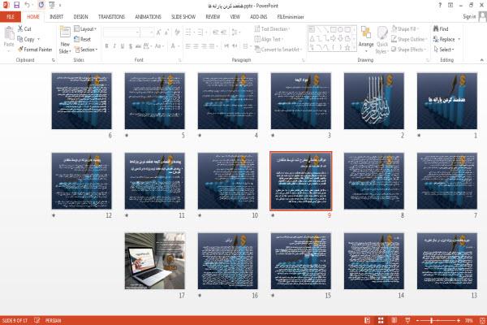The image size is (487, 325).
Task: Toggle Center alignment
Action: tap(196, 46)
